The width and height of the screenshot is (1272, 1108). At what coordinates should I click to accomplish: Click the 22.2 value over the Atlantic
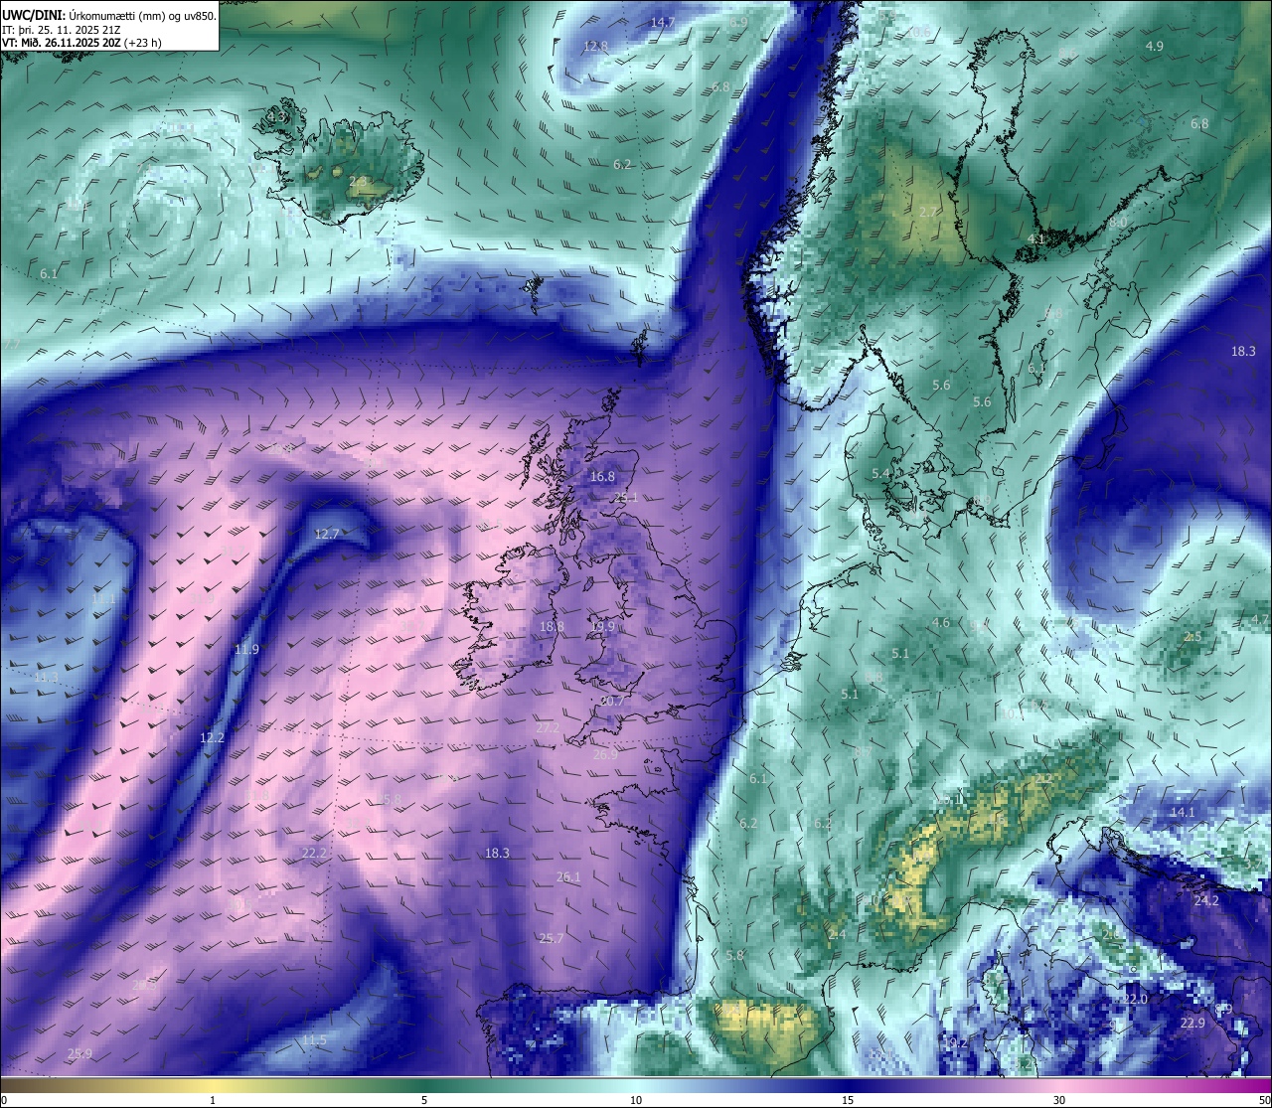point(314,854)
